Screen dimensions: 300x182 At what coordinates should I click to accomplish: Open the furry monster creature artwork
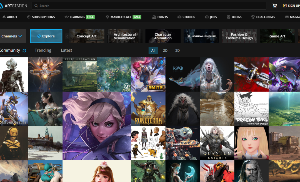coord(183,109)
